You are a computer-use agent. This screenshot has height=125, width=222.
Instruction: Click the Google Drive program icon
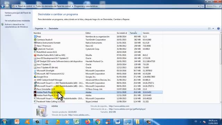click(35, 77)
